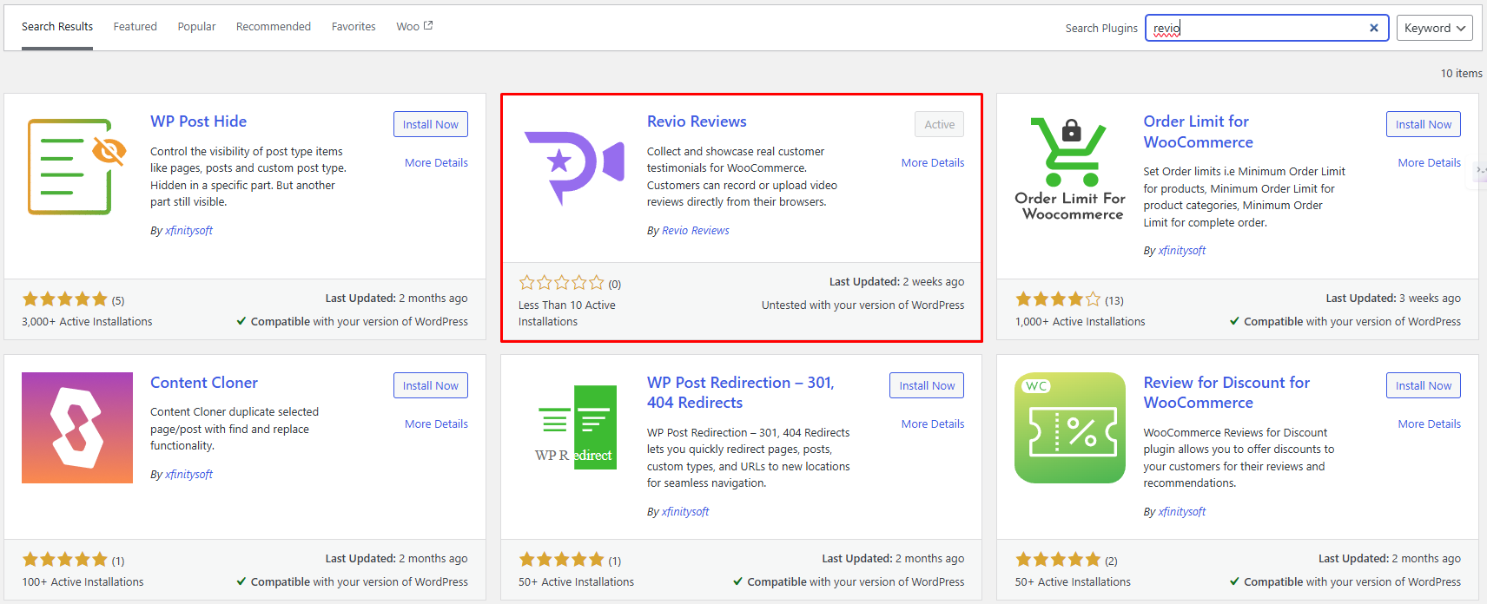The height and width of the screenshot is (604, 1487).
Task: Click the '10 items' count text
Action: tap(1462, 73)
